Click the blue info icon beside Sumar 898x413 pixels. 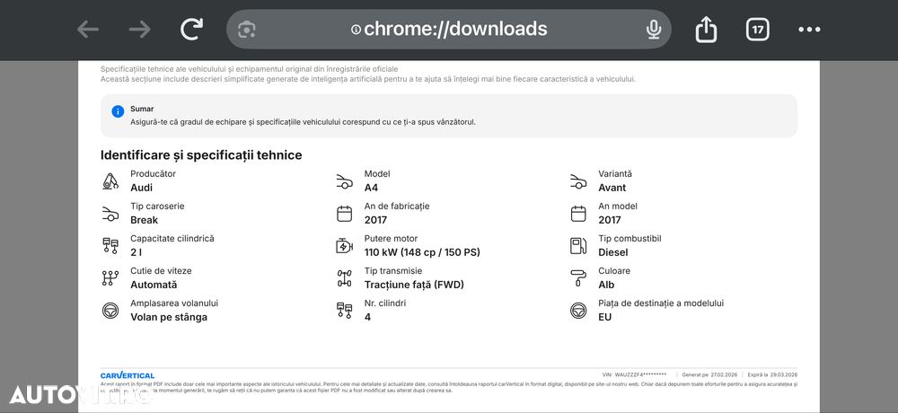click(x=118, y=111)
